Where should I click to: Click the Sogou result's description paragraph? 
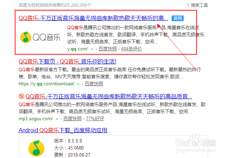(x=112, y=108)
